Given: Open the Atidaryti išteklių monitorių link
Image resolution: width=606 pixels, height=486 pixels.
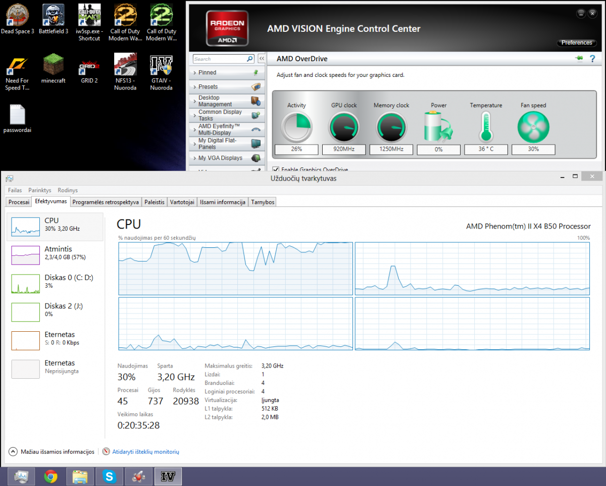Looking at the screenshot, I should point(145,452).
